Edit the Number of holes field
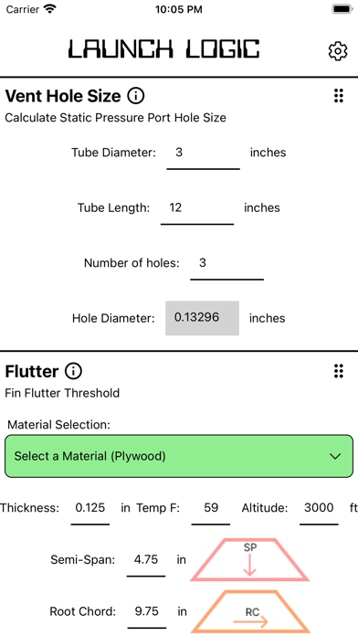The image size is (358, 636). click(x=227, y=264)
